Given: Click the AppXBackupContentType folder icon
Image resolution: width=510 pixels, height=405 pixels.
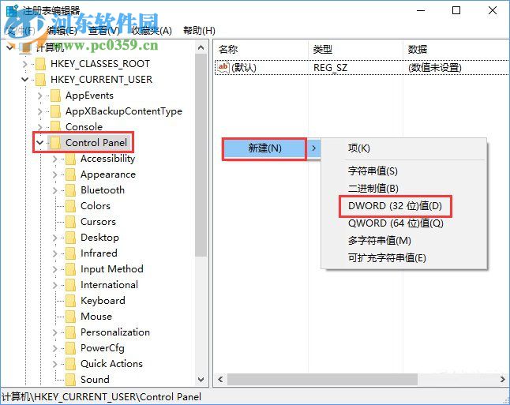Looking at the screenshot, I should (55, 111).
